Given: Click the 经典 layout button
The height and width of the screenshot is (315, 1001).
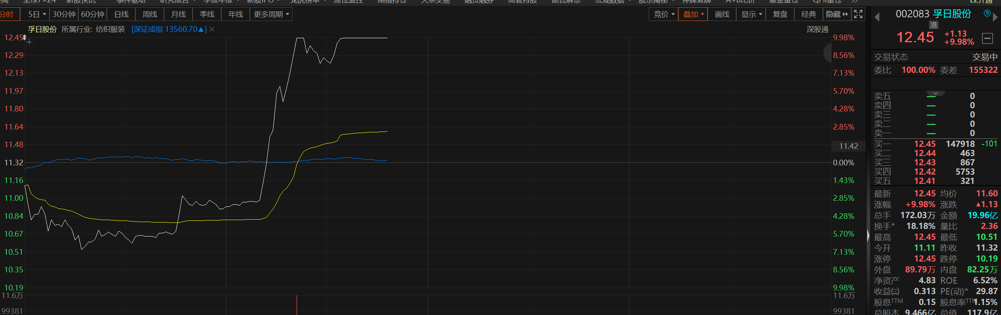Looking at the screenshot, I should click(x=809, y=14).
